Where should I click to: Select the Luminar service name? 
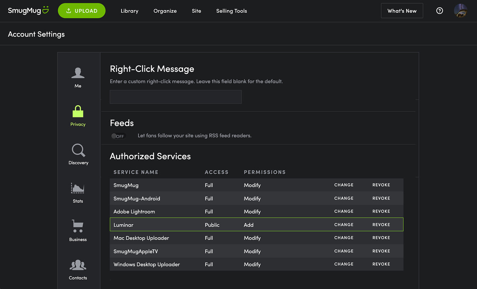pos(123,225)
